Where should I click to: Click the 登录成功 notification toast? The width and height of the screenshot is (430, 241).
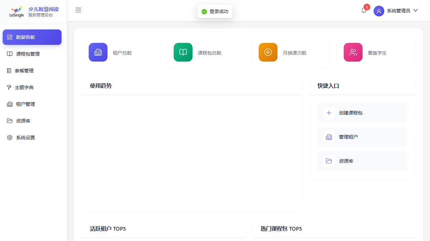tap(215, 12)
